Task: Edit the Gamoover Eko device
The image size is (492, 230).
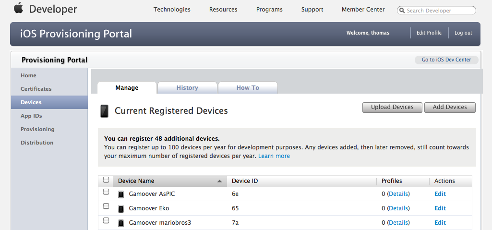Action: click(x=440, y=208)
